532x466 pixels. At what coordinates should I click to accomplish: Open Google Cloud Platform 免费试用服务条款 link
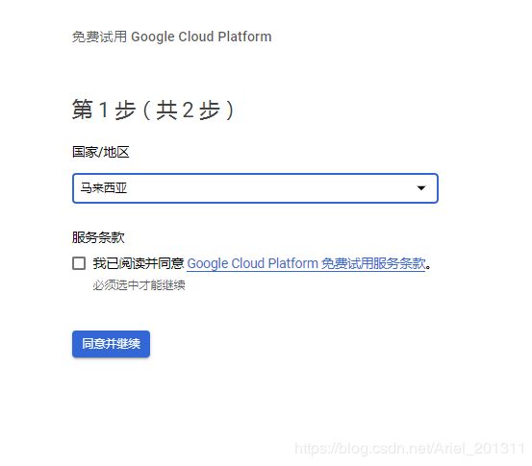point(306,263)
